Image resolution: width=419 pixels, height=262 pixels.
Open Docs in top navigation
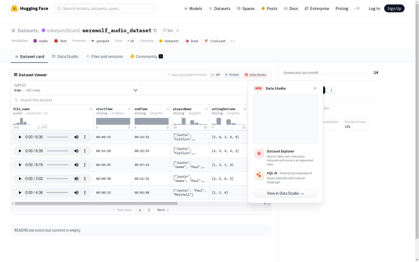click(291, 8)
